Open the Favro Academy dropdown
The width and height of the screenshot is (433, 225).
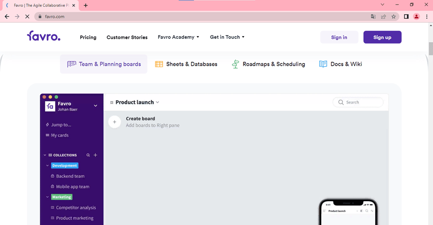click(x=178, y=37)
